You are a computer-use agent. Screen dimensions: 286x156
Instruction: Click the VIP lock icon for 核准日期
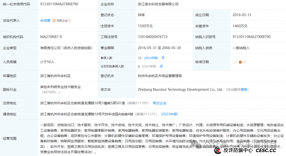(x=240, y=62)
